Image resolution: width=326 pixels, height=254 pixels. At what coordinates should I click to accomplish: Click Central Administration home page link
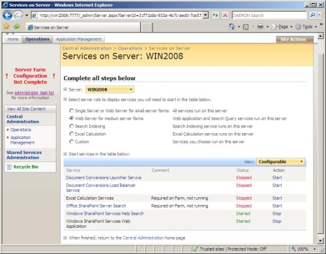[x=143, y=238]
